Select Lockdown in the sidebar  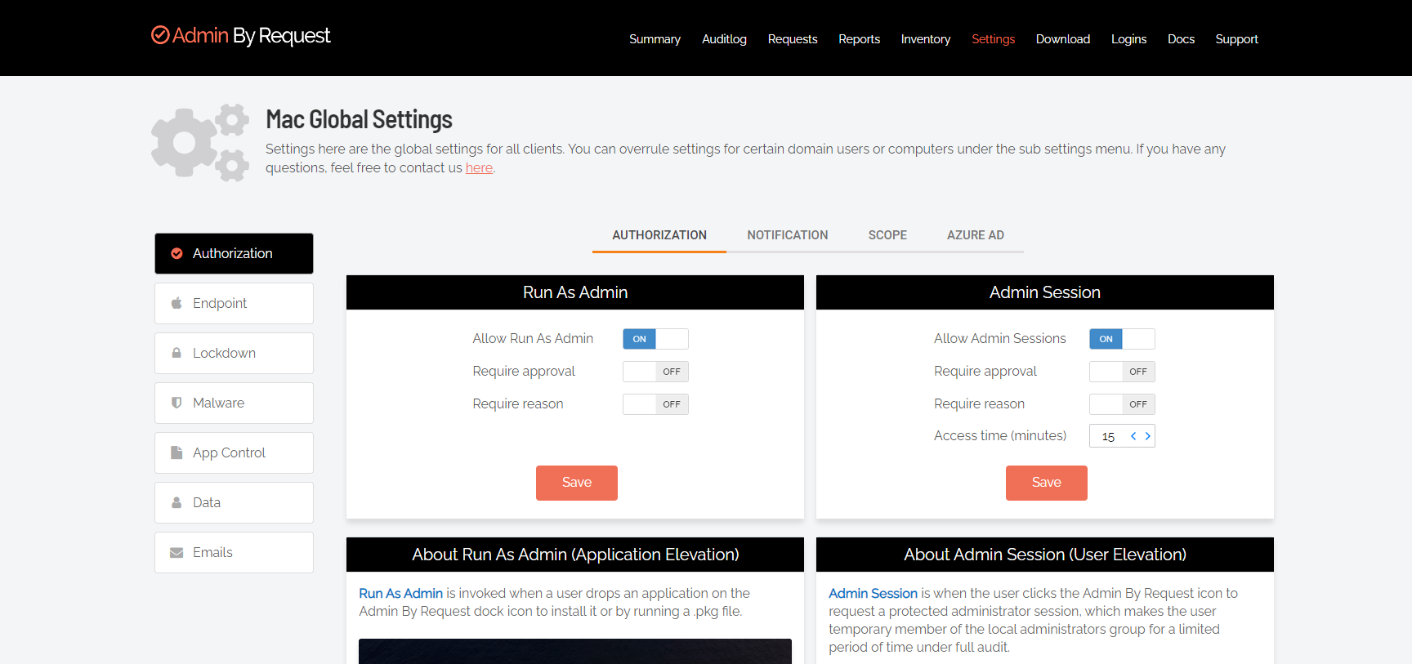(234, 354)
